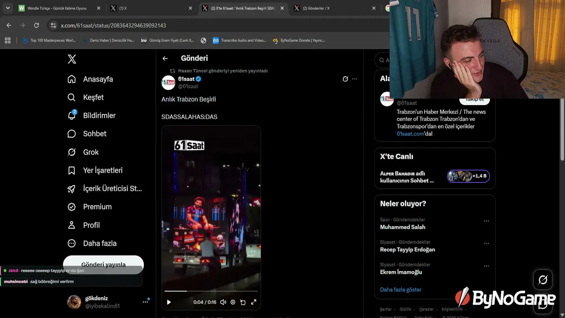This screenshot has width=565, height=318.
Task: Click Daha fazla göster link
Action: 401,290
